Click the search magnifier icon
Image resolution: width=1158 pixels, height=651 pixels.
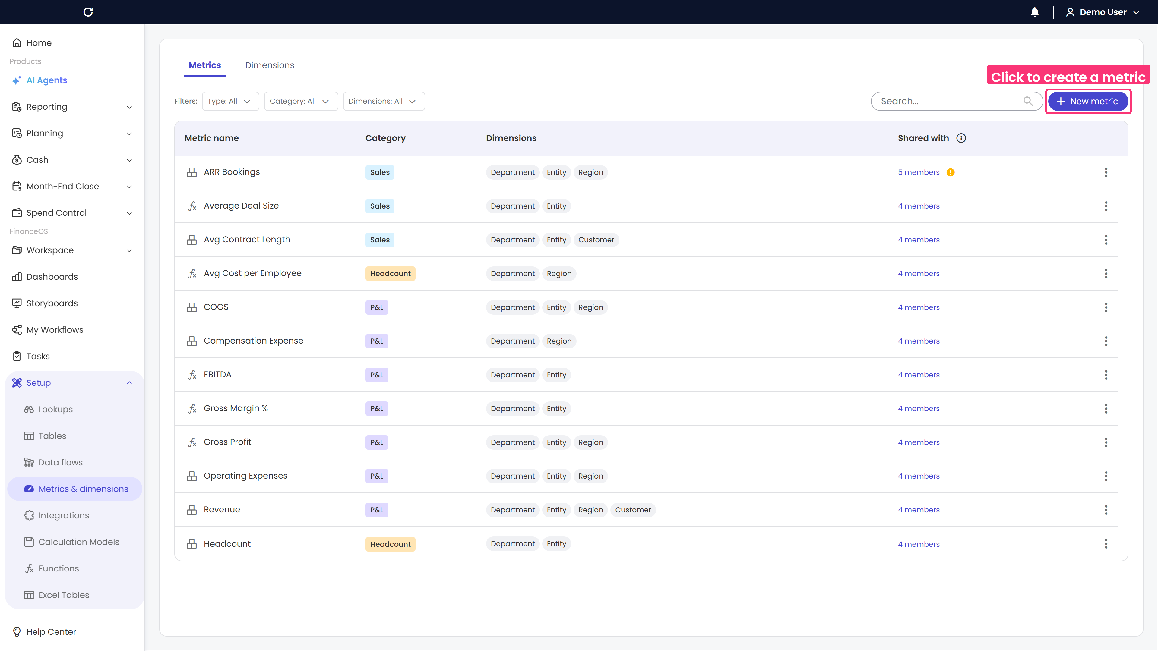(1028, 101)
